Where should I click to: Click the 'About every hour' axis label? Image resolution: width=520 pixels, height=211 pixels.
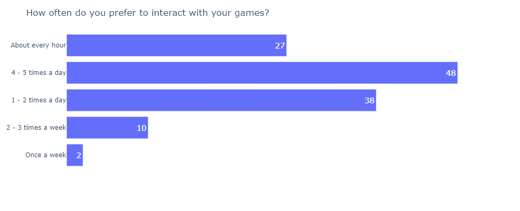(x=38, y=45)
